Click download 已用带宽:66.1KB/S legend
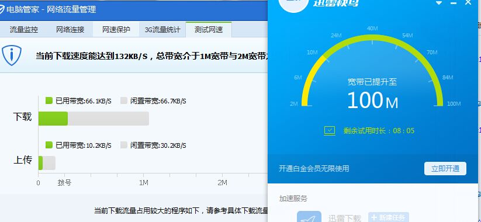Image resolution: width=481 pixels, height=222 pixels. tap(78, 101)
